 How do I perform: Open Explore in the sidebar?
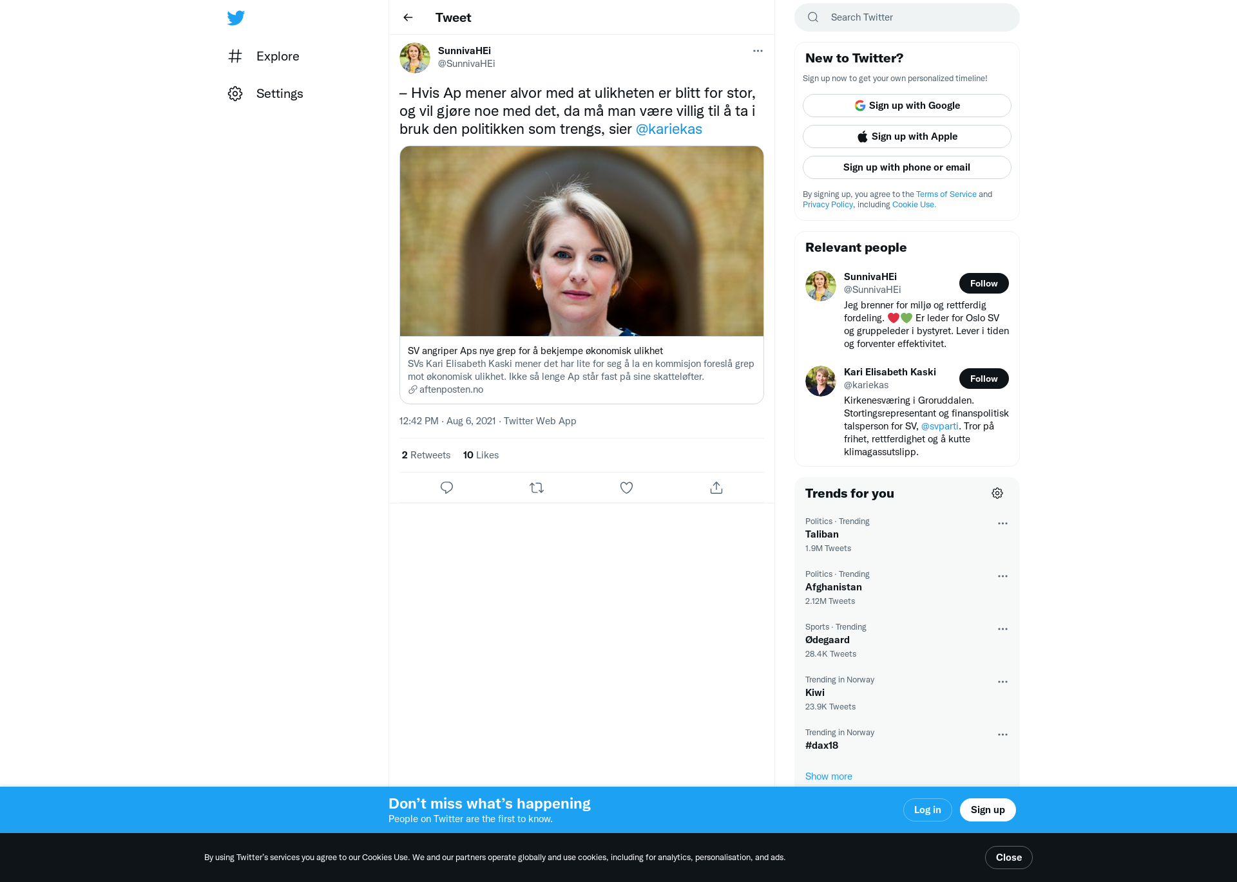(264, 56)
